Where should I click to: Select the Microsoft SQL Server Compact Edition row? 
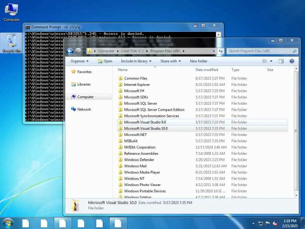pos(203,110)
